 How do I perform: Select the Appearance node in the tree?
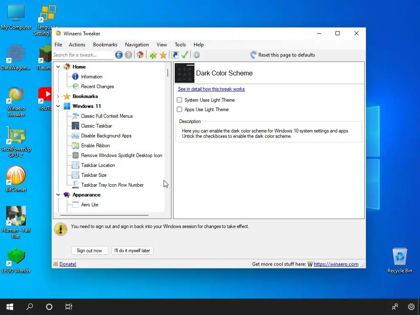pyautogui.click(x=86, y=195)
